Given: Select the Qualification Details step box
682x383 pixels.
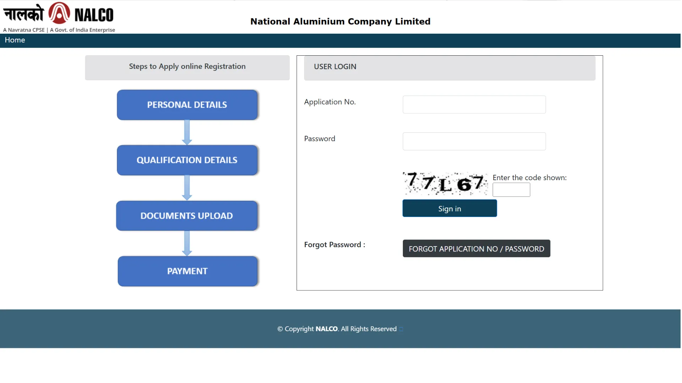Looking at the screenshot, I should (x=187, y=160).
